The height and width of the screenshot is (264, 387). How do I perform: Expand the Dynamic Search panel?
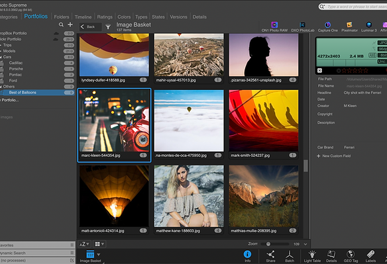pos(37,253)
